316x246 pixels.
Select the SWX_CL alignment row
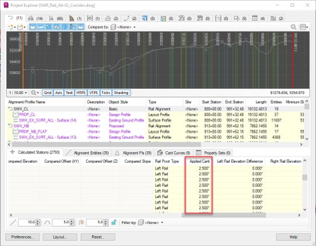(x=156, y=109)
